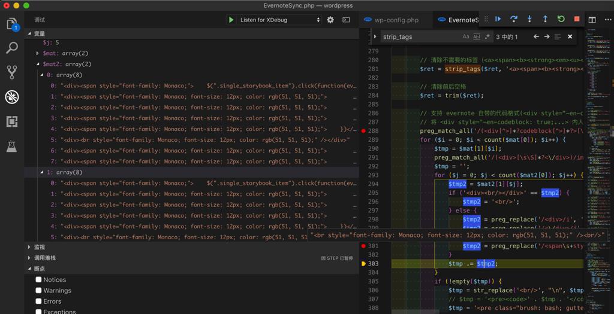This screenshot has width=614, height=314.
Task: Enable the Notices breakpoint checkbox
Action: coord(38,279)
